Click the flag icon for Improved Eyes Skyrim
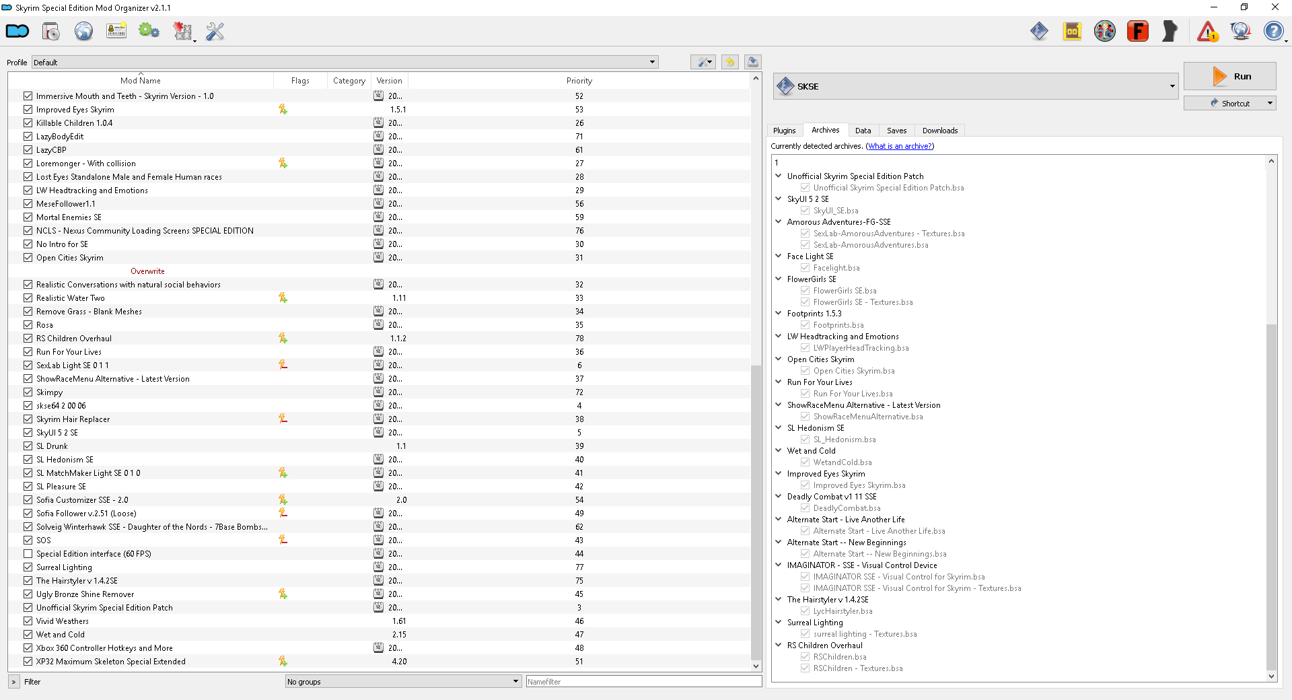This screenshot has height=700, width=1292. coord(283,109)
